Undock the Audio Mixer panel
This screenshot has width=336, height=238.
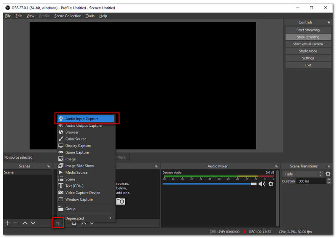click(x=276, y=166)
